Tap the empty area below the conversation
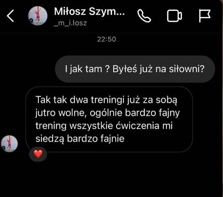The width and height of the screenshot is (223, 197). point(111,178)
